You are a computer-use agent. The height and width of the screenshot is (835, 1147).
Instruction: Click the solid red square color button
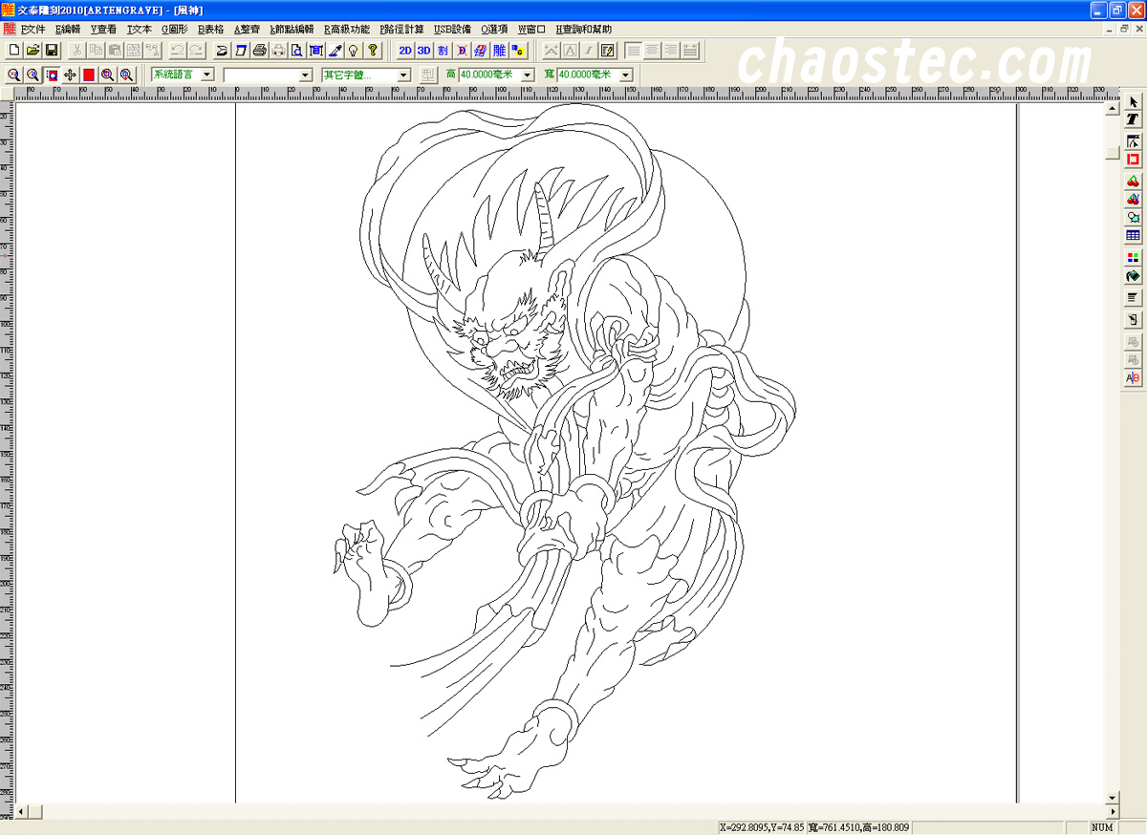point(89,75)
